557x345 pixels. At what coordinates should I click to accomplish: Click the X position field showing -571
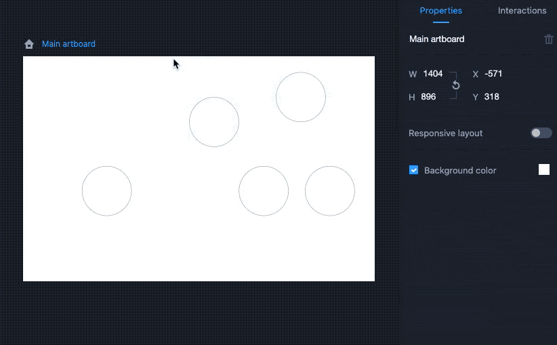pyautogui.click(x=493, y=74)
